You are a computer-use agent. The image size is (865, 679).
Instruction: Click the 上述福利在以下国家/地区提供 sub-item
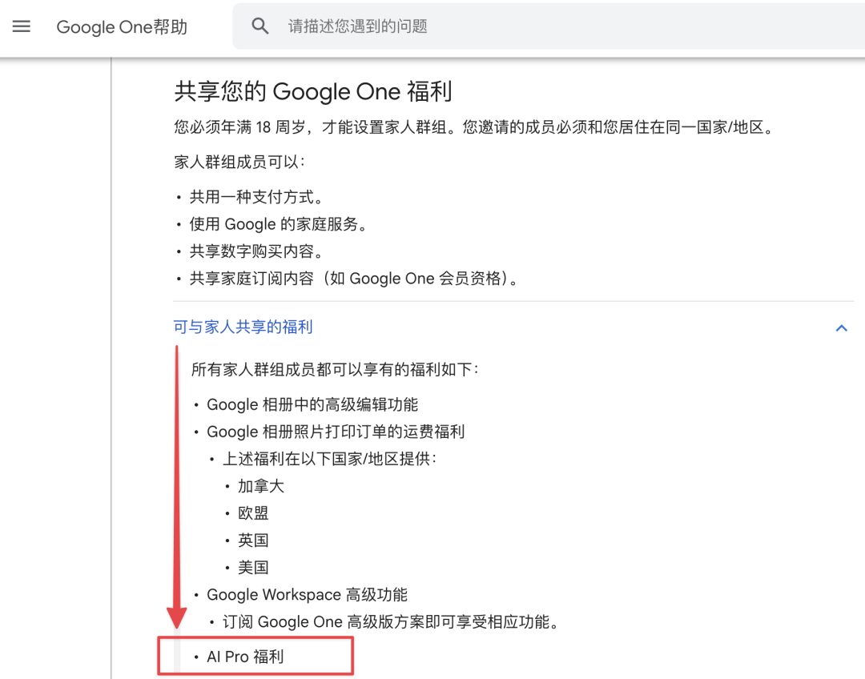point(329,459)
